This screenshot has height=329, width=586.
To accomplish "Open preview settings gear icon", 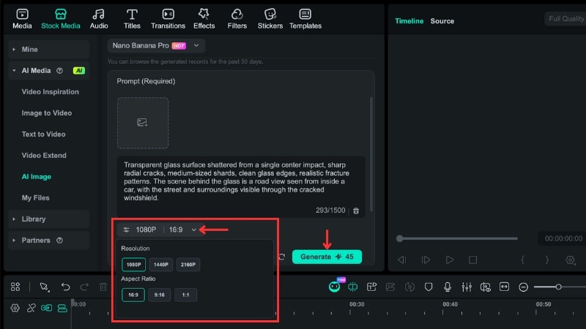I will 571,260.
